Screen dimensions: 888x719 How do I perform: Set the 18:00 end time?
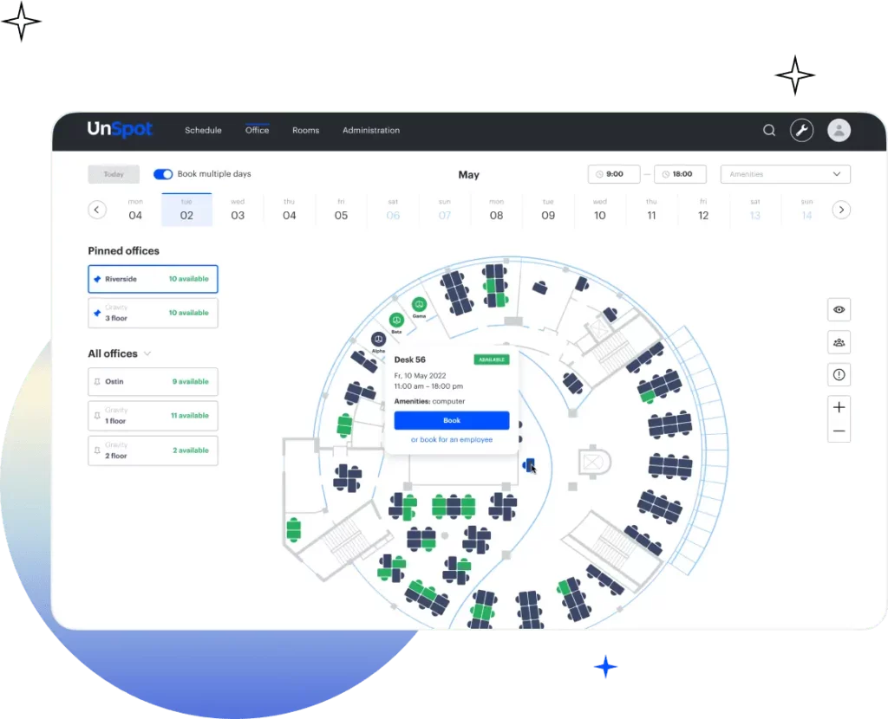tap(680, 174)
